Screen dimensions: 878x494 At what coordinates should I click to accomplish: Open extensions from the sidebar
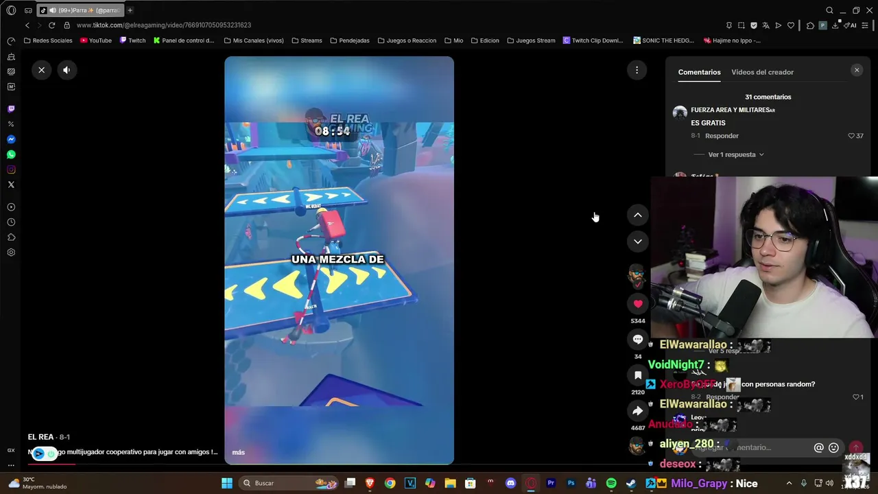click(11, 237)
